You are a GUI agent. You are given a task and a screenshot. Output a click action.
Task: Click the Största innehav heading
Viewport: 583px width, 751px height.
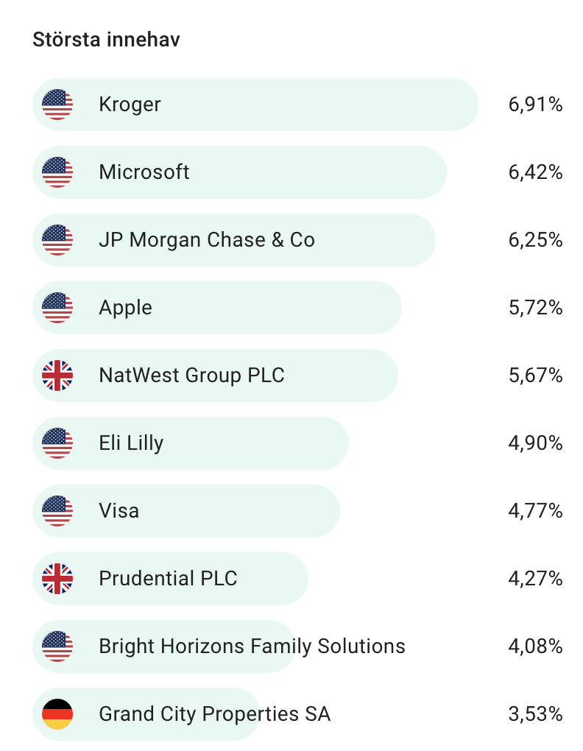(x=106, y=39)
